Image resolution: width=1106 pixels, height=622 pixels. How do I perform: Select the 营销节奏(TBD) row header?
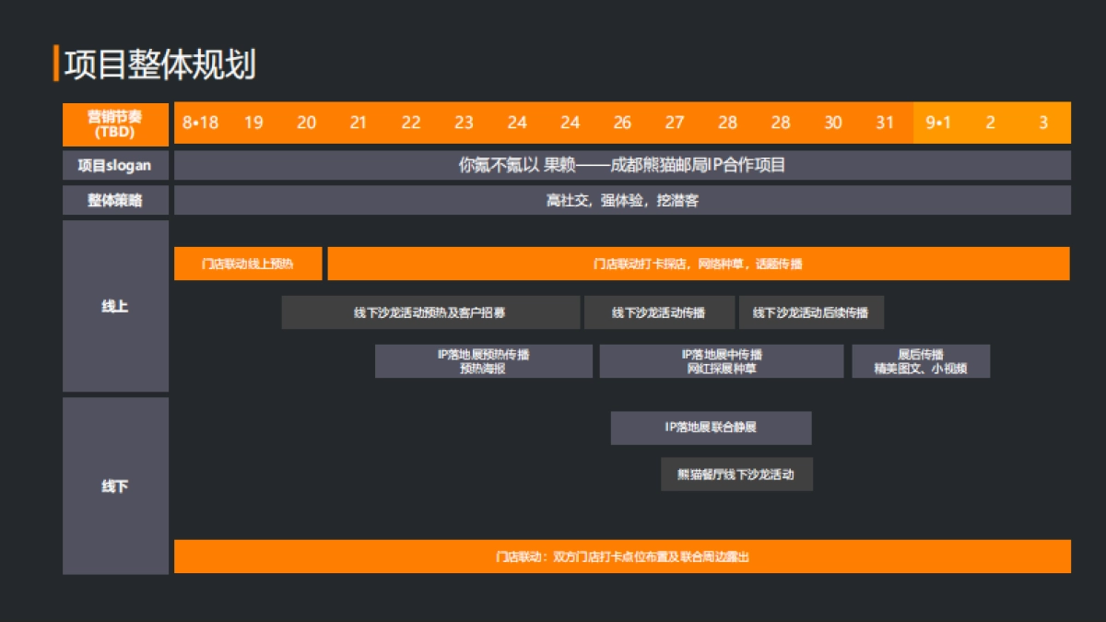[114, 124]
